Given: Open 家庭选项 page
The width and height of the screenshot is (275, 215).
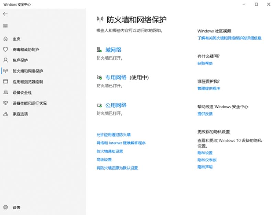Looking at the screenshot, I should pos(20,114).
